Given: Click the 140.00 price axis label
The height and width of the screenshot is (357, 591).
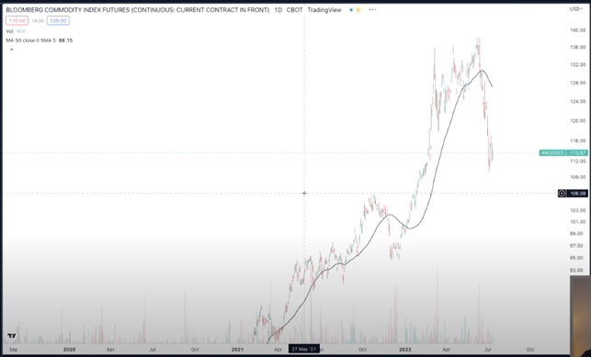Looking at the screenshot, I should click(x=578, y=30).
